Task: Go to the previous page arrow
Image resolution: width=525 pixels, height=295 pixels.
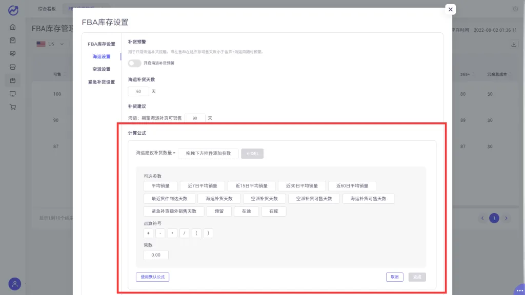Action: [x=482, y=218]
